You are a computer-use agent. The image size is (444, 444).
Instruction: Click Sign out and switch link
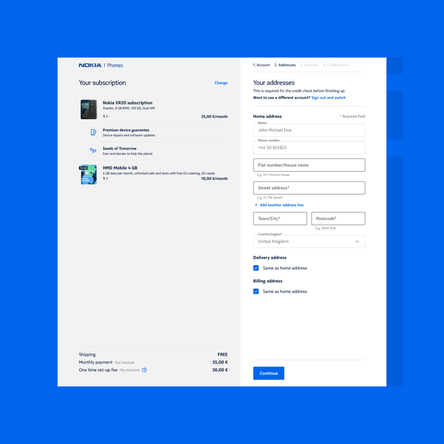point(328,97)
